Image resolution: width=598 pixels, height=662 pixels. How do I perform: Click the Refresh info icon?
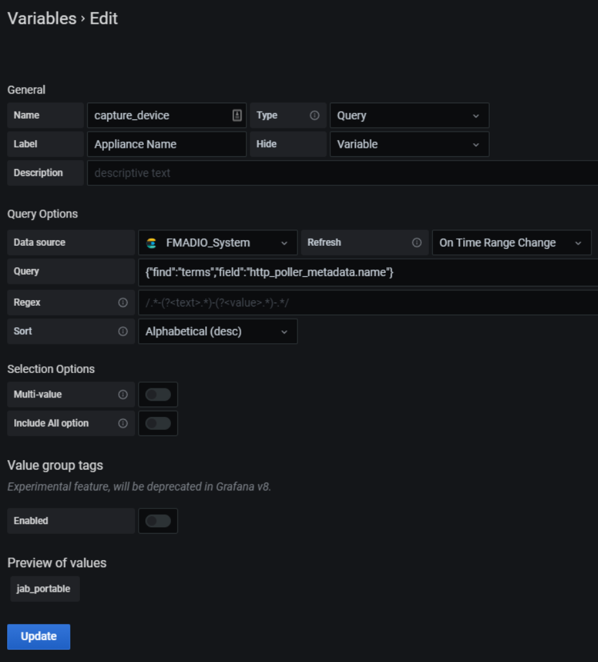(x=417, y=243)
